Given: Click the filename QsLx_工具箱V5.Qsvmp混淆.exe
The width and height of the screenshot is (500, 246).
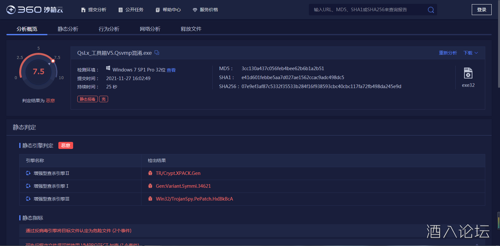Looking at the screenshot, I should (114, 53).
